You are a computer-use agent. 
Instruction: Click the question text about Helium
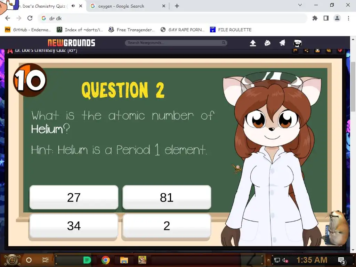123,122
